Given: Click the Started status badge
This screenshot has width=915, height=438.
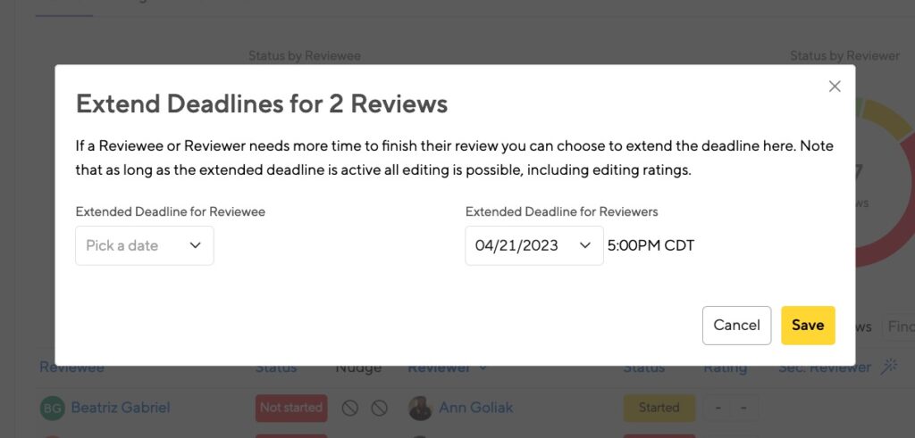Looking at the screenshot, I should (x=659, y=408).
